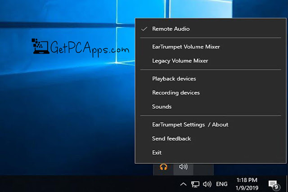Exit EarTrumpet from the context menu

coord(211,152)
